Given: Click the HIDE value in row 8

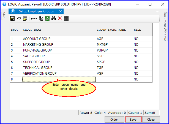Looking at the screenshot, I should pos(143,79).
